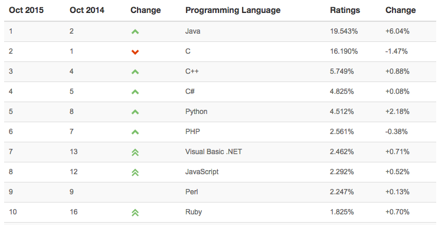Select the Visual Basic .NET name

pyautogui.click(x=214, y=152)
